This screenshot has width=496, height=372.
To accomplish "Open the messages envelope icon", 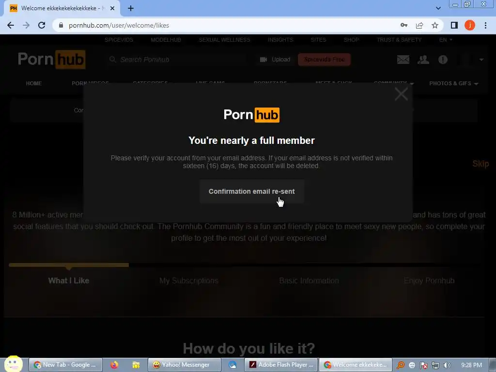I will point(403,60).
